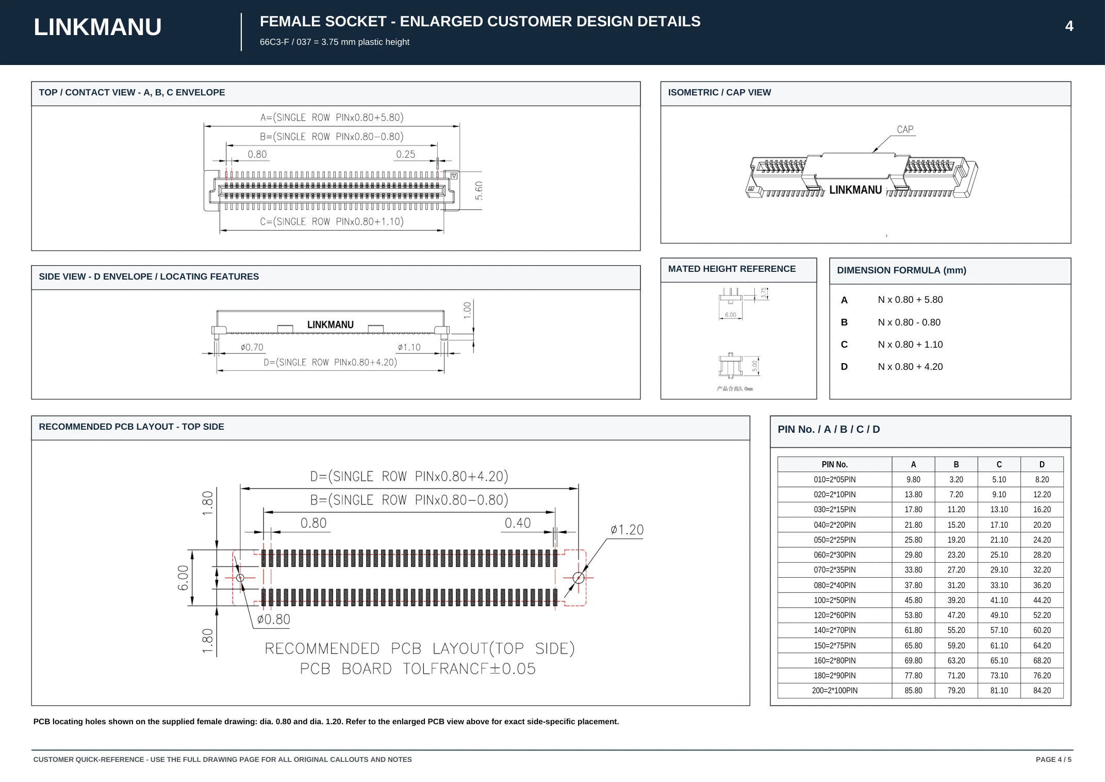The width and height of the screenshot is (1105, 782).
Task: Click the formula N x 0.80 - 0.80
Action: click(x=909, y=323)
